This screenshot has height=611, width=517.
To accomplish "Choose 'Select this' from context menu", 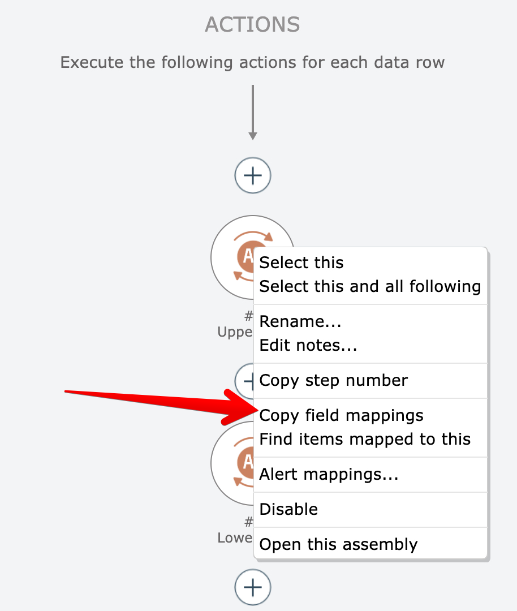I will tap(301, 263).
